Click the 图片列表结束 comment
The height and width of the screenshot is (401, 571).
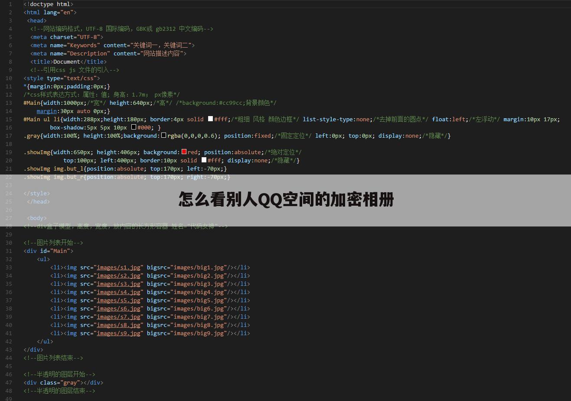53,358
